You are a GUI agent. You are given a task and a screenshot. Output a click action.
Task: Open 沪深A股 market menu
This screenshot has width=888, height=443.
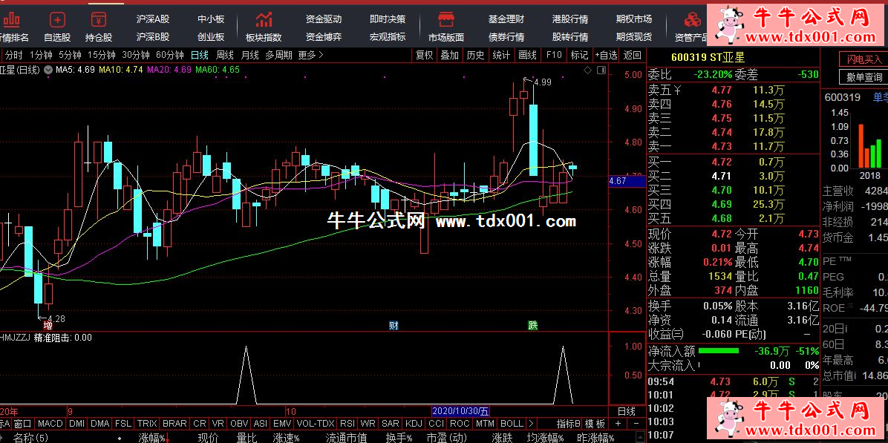[153, 19]
